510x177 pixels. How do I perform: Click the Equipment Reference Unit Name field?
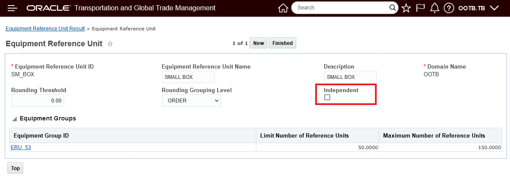(188, 77)
